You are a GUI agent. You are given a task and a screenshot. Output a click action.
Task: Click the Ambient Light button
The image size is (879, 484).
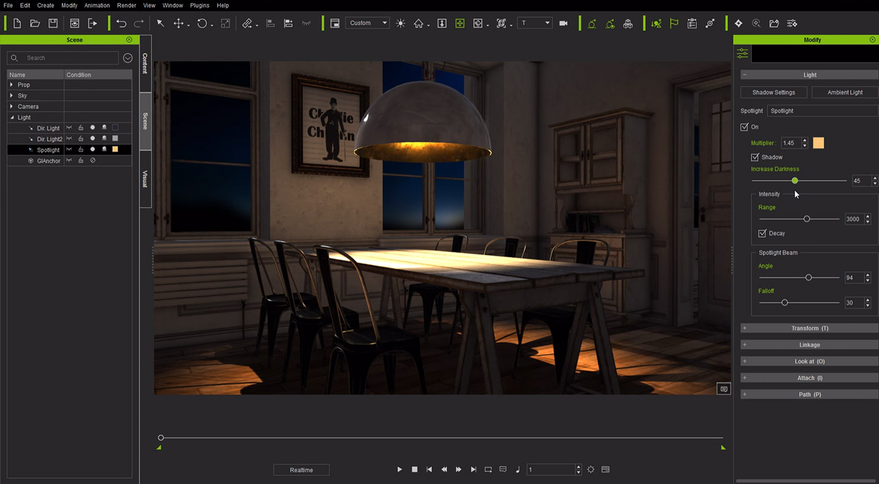tap(844, 92)
